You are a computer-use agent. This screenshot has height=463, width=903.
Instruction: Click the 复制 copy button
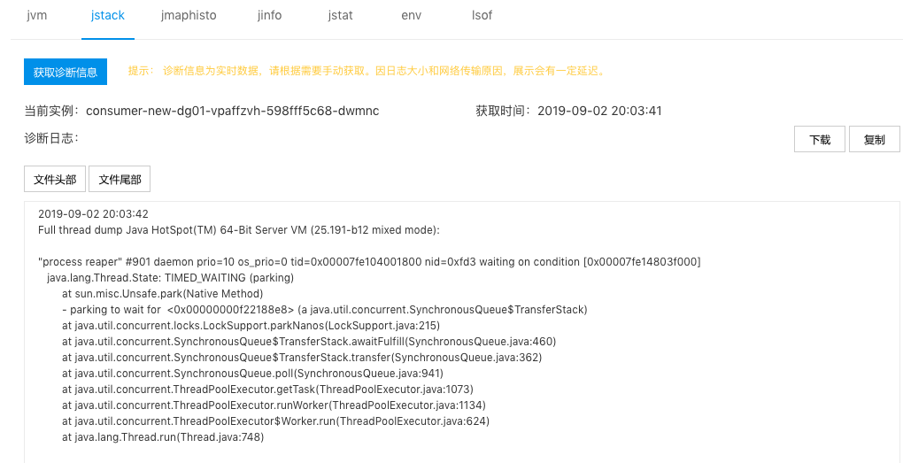(874, 140)
